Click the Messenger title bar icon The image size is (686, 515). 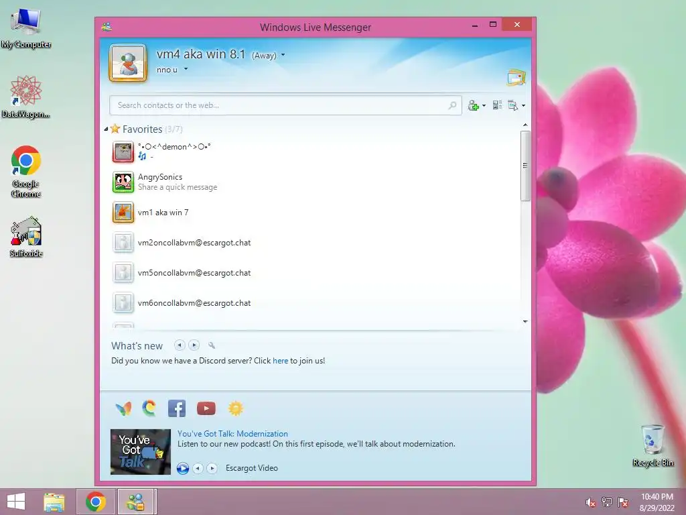(x=107, y=27)
